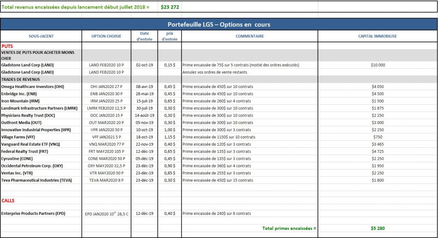Click the $4 725 capital cell
438x238 pixels.
(x=378, y=152)
